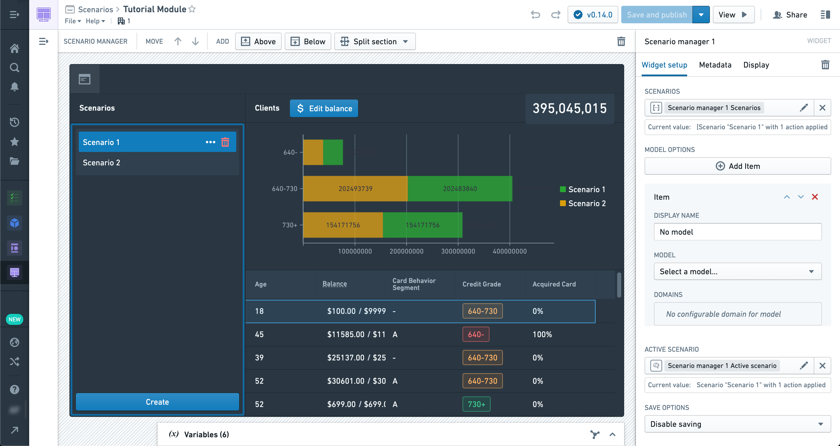Open the Home icon in left sidebar
This screenshot has height=446, width=840.
click(x=14, y=48)
